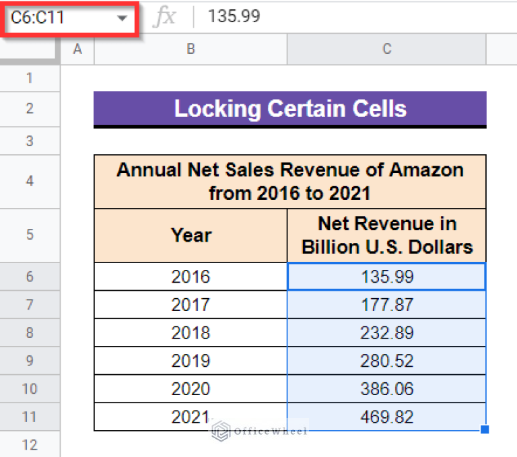Viewport: 517px width, 457px height.
Task: Select row 5 header
Action: 30,235
